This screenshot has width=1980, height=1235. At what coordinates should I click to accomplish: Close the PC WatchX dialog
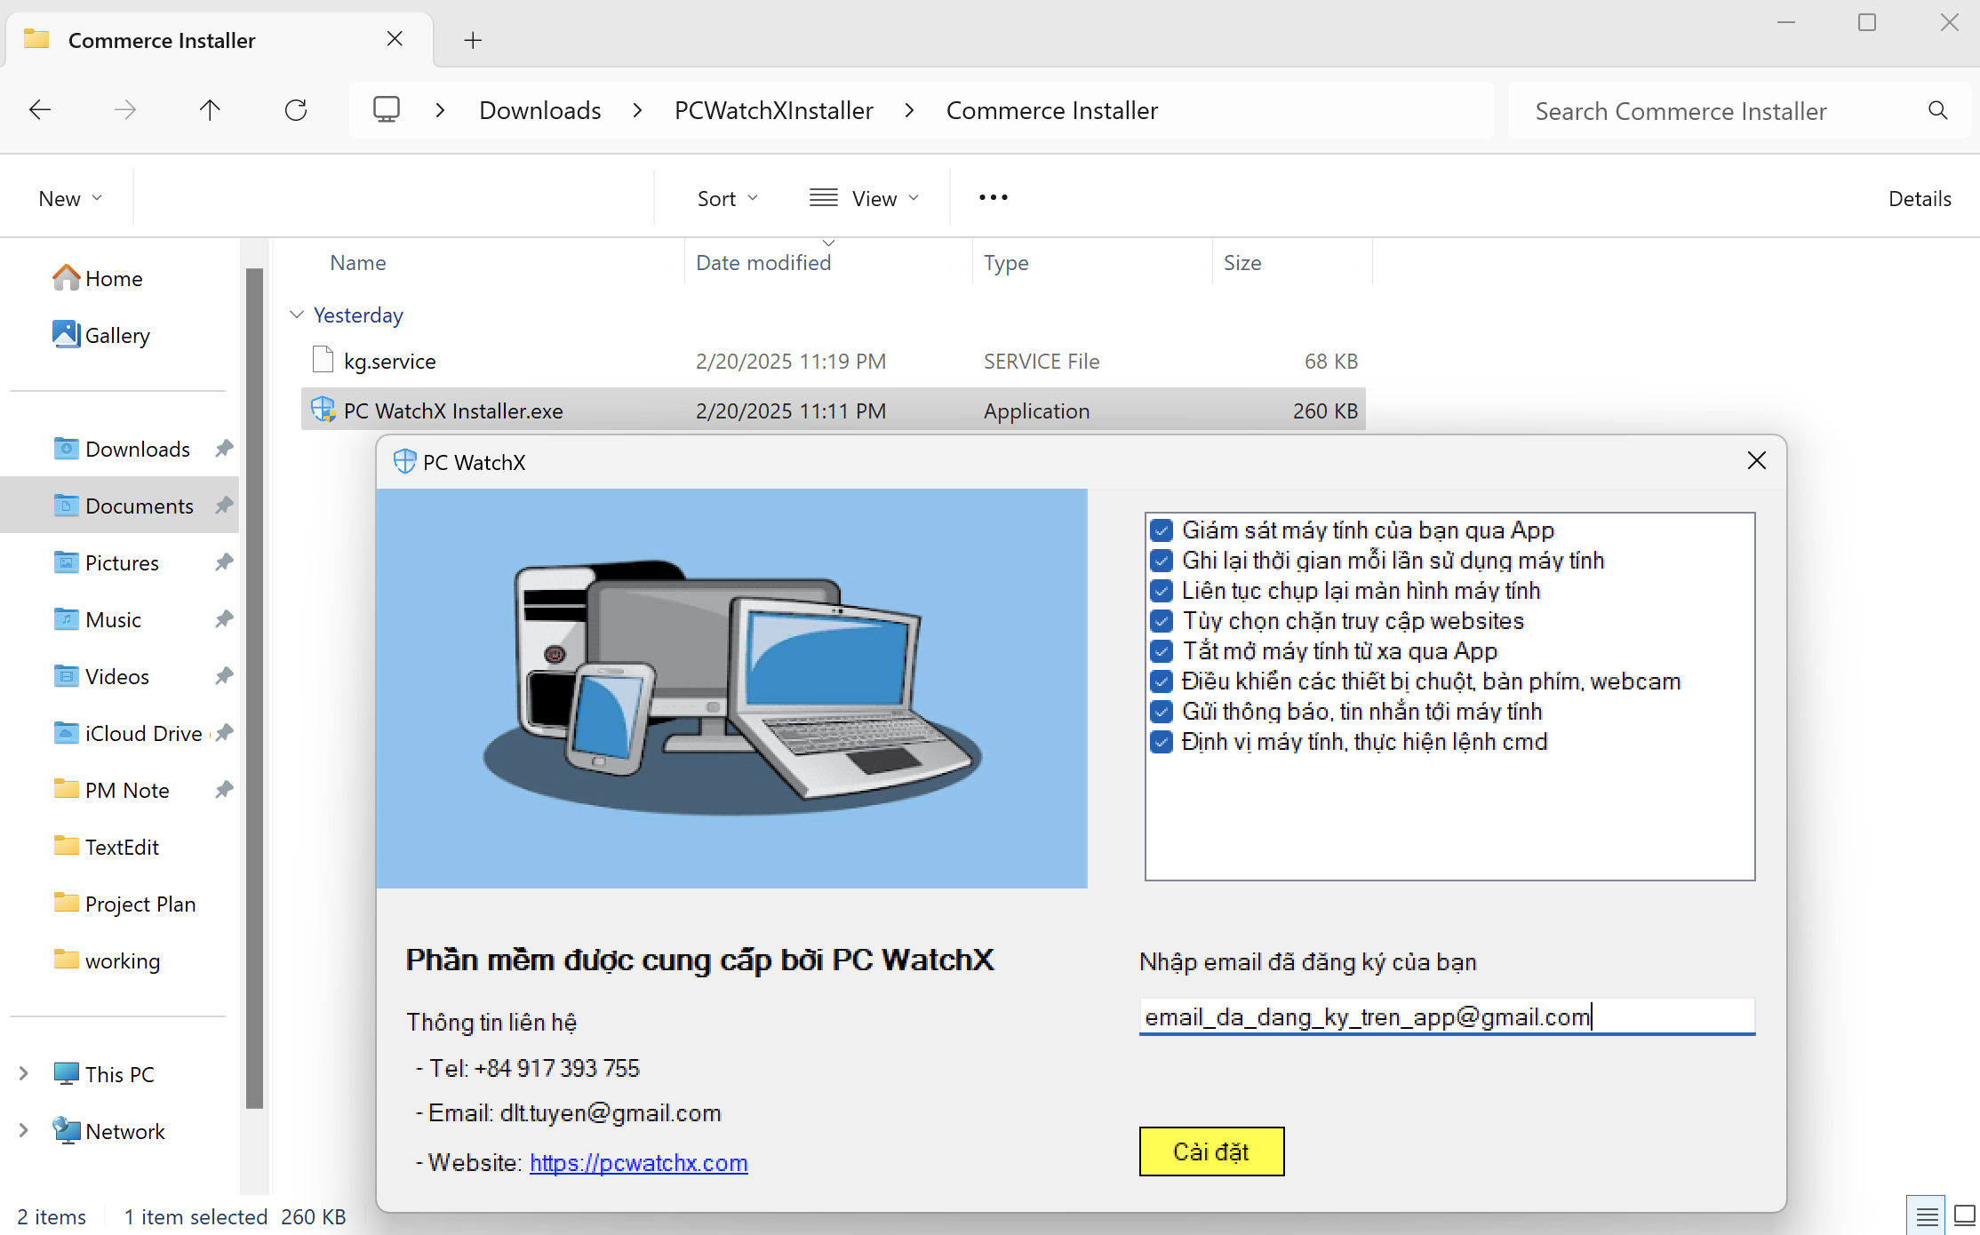coord(1756,460)
